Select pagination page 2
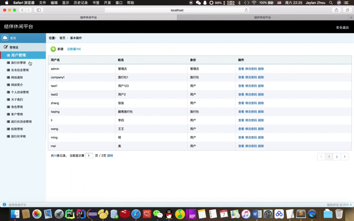354x221 pixels. (x=337, y=156)
